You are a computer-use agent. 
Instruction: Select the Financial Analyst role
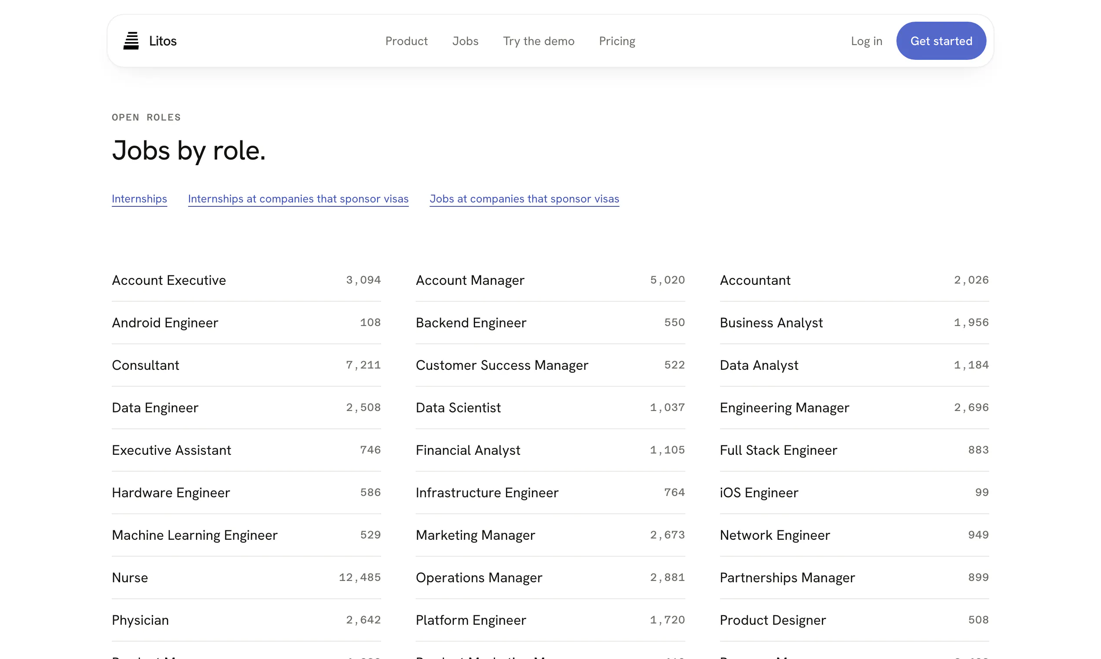pos(550,450)
